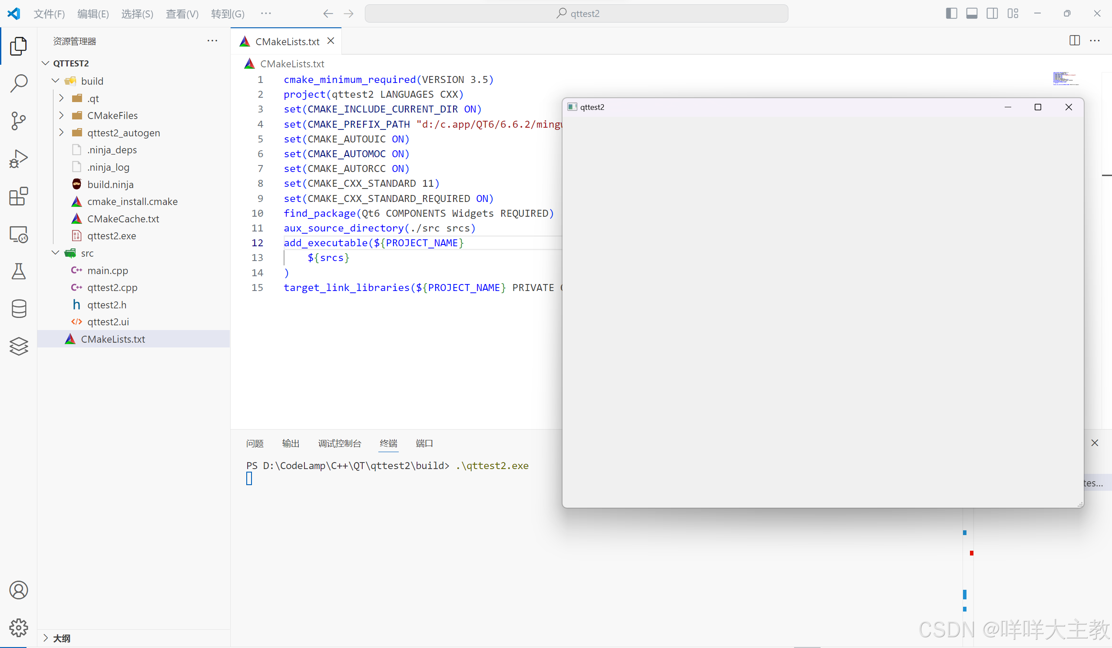Viewport: 1112px width, 648px height.
Task: Collapse the build folder
Action: tap(56, 81)
